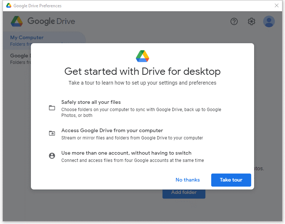Click the Drive logo atop the dialog
The image size is (285, 224).
click(142, 56)
